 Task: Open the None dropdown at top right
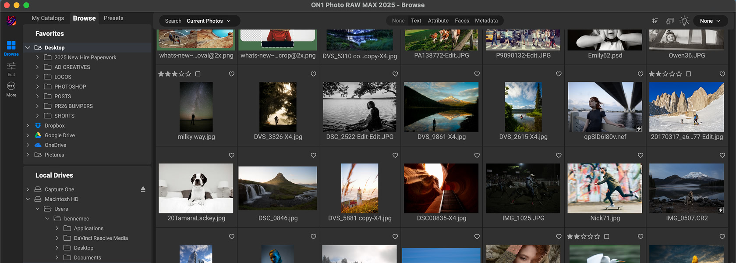click(x=710, y=21)
